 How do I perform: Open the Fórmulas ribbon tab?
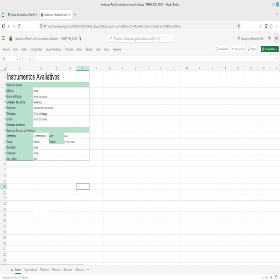coord(69,49)
